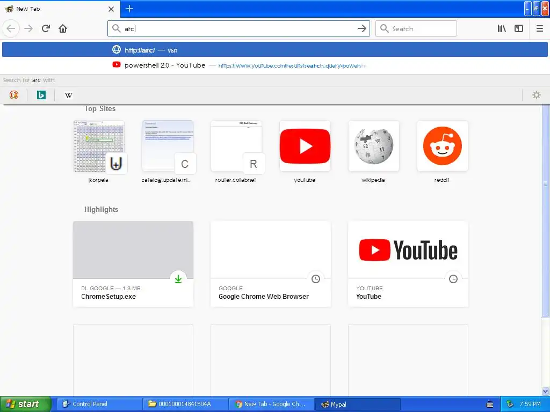Close the New Tab tab

(111, 9)
